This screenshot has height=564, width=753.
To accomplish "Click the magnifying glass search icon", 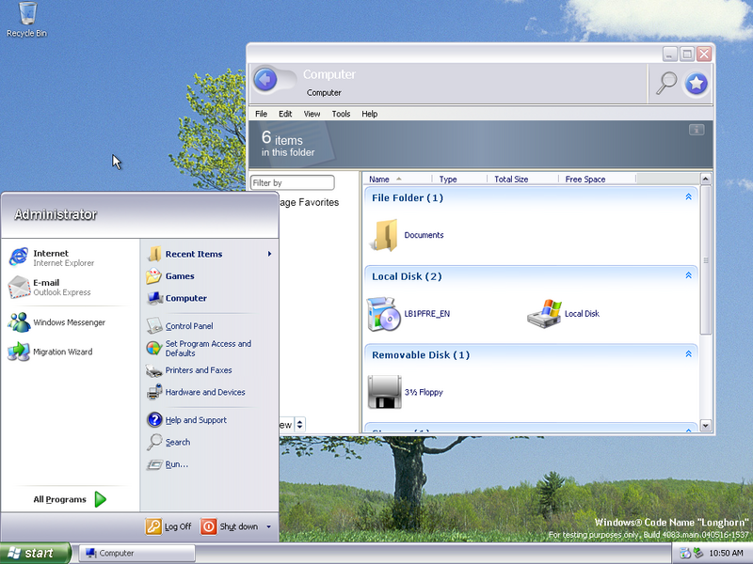I will pos(665,83).
